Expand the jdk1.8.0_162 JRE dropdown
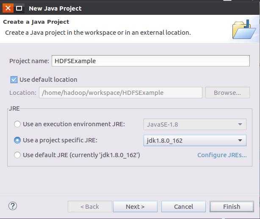Viewport: 260px width, 219px height. click(195, 141)
